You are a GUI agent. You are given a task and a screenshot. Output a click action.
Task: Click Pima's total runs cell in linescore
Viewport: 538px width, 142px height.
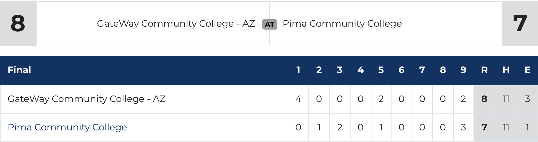coord(484,127)
